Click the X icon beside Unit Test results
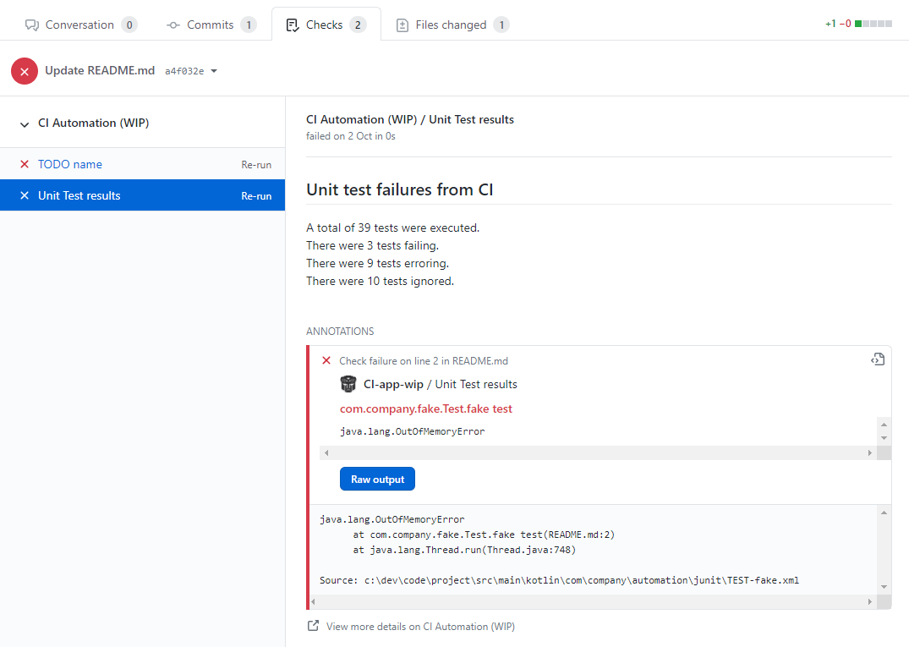The width and height of the screenshot is (909, 647). [25, 196]
